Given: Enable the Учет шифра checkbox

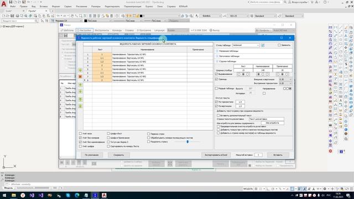Looking at the screenshot, I should point(80,146).
